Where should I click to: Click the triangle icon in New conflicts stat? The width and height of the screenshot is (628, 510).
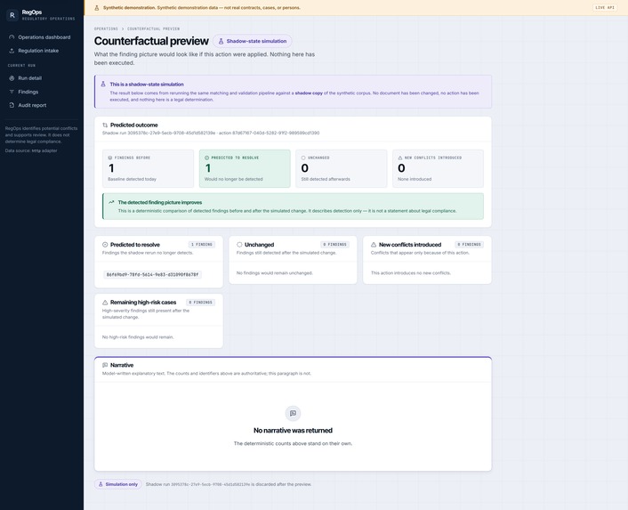(400, 158)
